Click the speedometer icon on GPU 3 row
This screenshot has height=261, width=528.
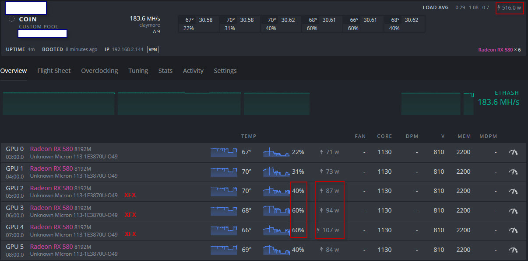pyautogui.click(x=513, y=211)
